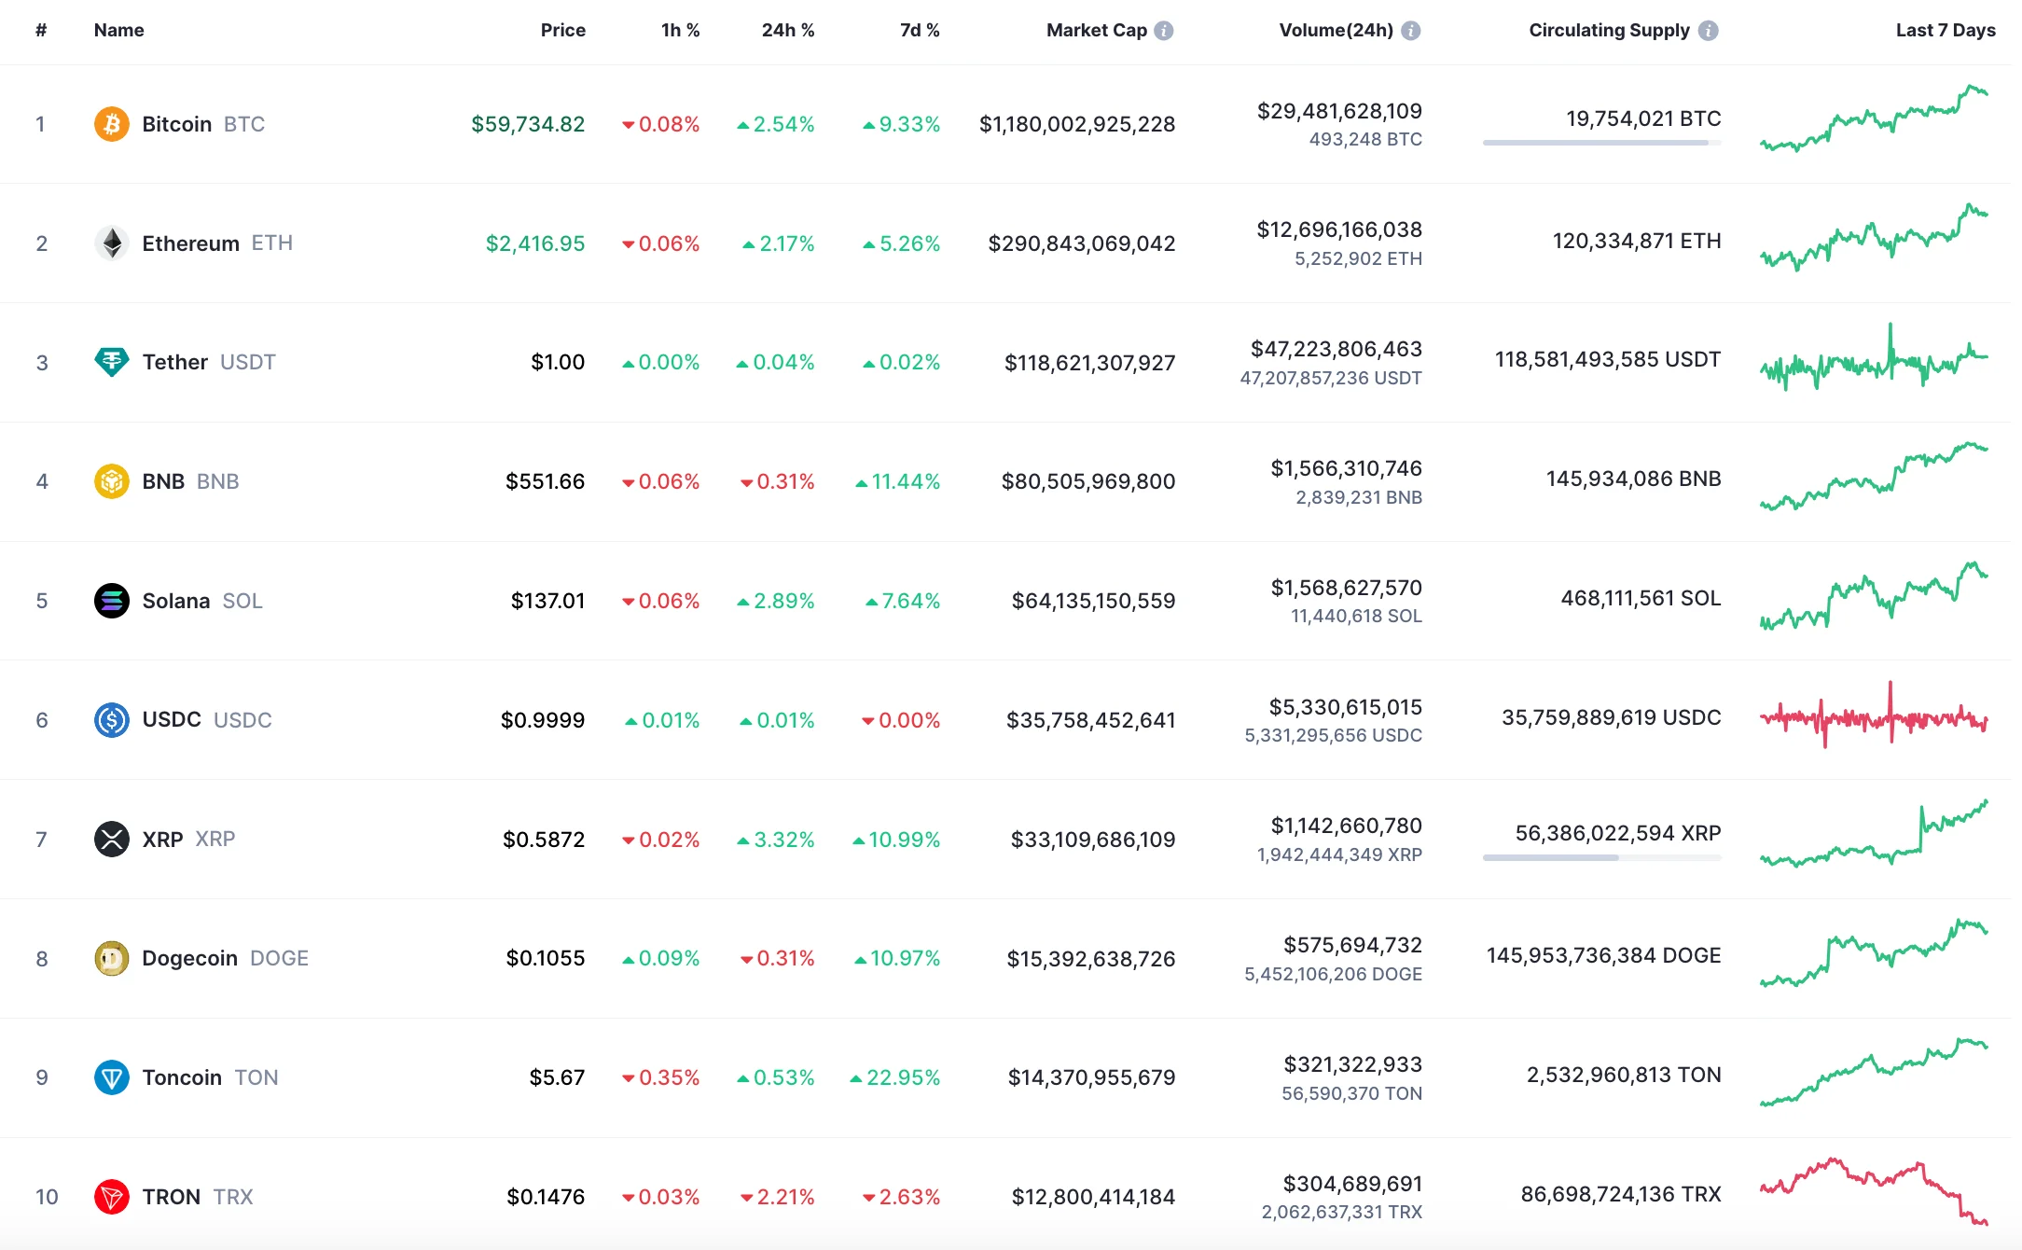The image size is (2022, 1250).
Task: Open the USDC coin name link
Action: [x=172, y=720]
